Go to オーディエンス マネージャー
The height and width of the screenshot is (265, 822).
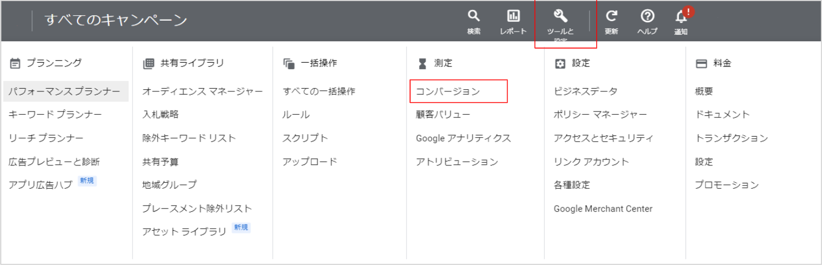coord(202,91)
